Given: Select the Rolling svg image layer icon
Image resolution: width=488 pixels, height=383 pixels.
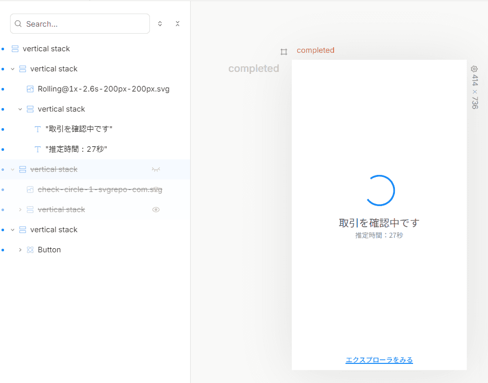Looking at the screenshot, I should pos(30,89).
